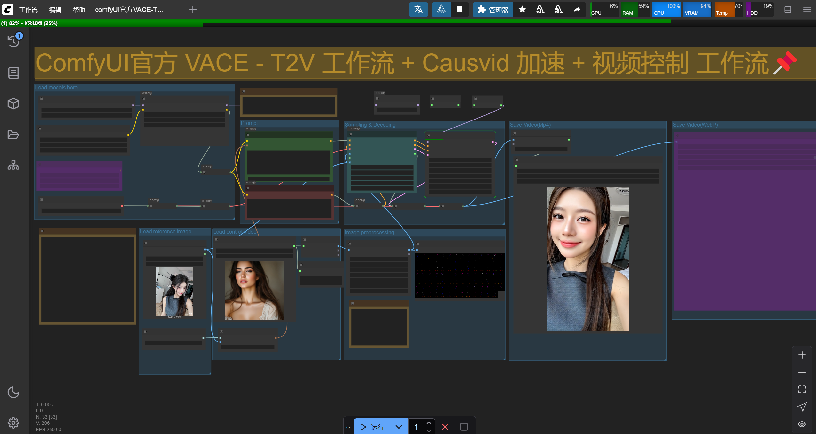Open the 帮助 menu
The width and height of the screenshot is (816, 434).
pyautogui.click(x=79, y=10)
